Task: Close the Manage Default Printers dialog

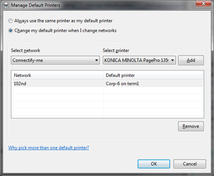Action: [203, 3]
